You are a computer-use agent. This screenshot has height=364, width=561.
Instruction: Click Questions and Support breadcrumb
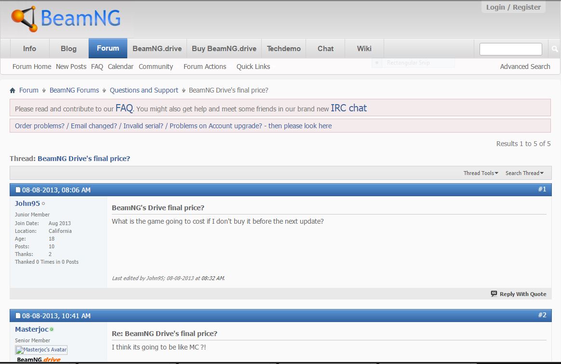point(144,90)
